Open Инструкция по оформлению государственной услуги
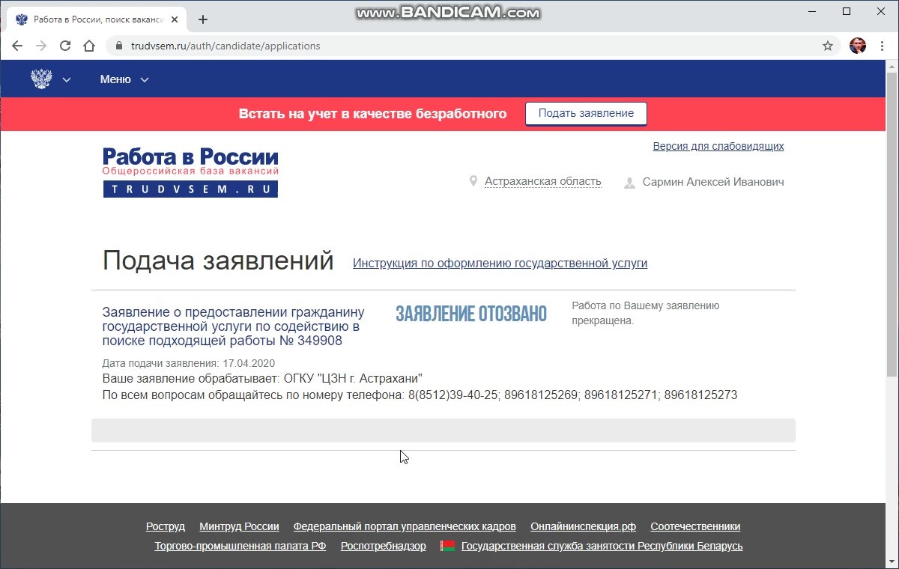This screenshot has width=899, height=569. click(x=500, y=264)
